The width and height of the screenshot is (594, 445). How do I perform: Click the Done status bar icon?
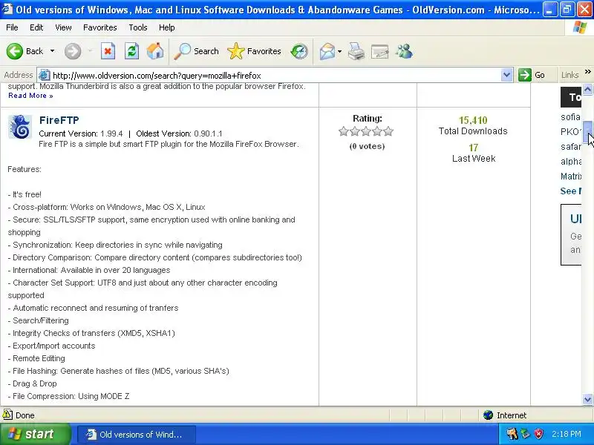[x=7, y=415]
